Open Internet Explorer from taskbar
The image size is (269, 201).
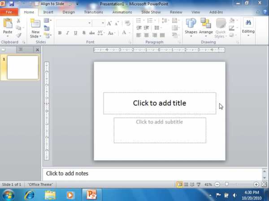(x=29, y=195)
